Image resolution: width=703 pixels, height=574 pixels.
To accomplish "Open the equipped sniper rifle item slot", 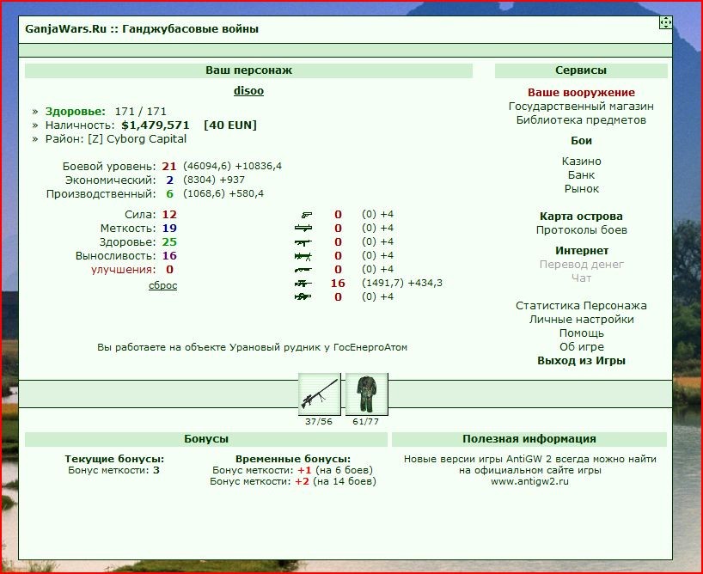I will tap(319, 394).
